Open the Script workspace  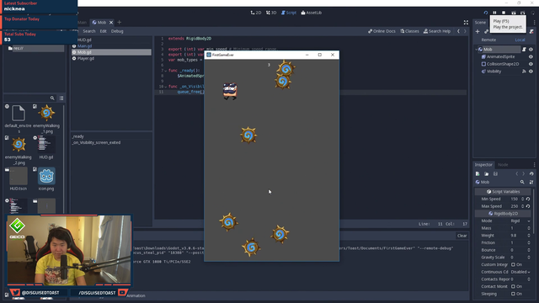[x=289, y=13]
